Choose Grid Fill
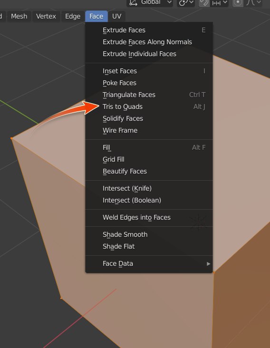Viewport: 270px width, 348px height. pyautogui.click(x=149, y=160)
